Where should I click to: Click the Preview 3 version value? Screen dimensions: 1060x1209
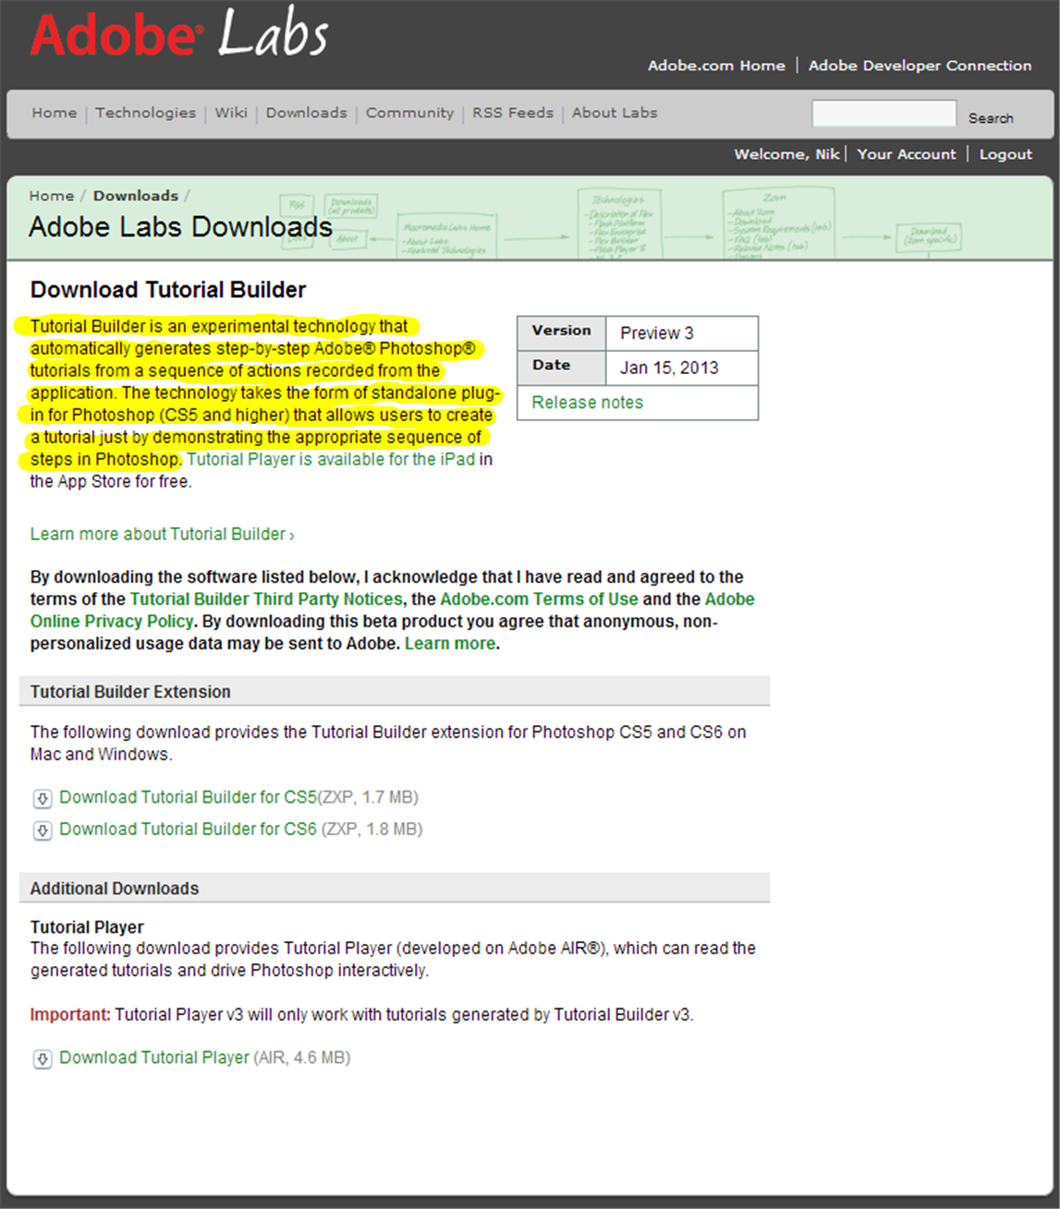657,333
